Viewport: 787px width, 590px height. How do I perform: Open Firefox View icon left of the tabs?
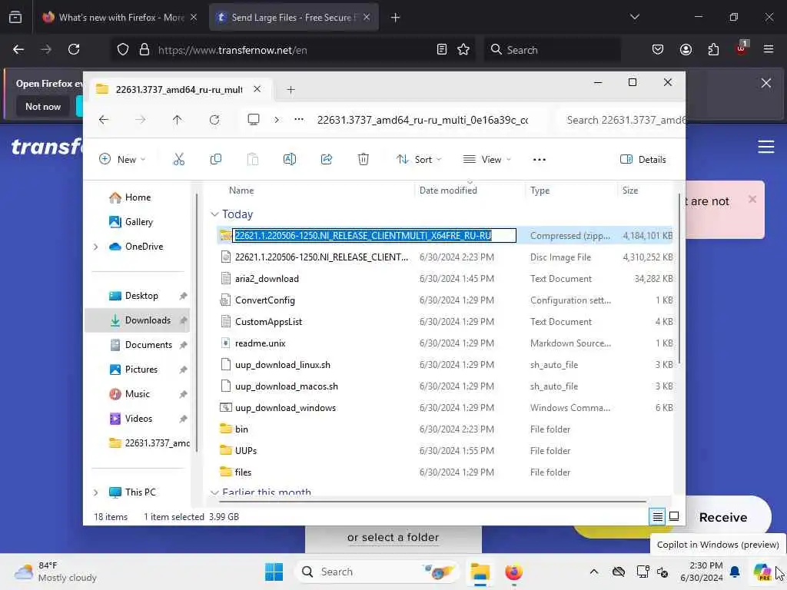tap(15, 18)
